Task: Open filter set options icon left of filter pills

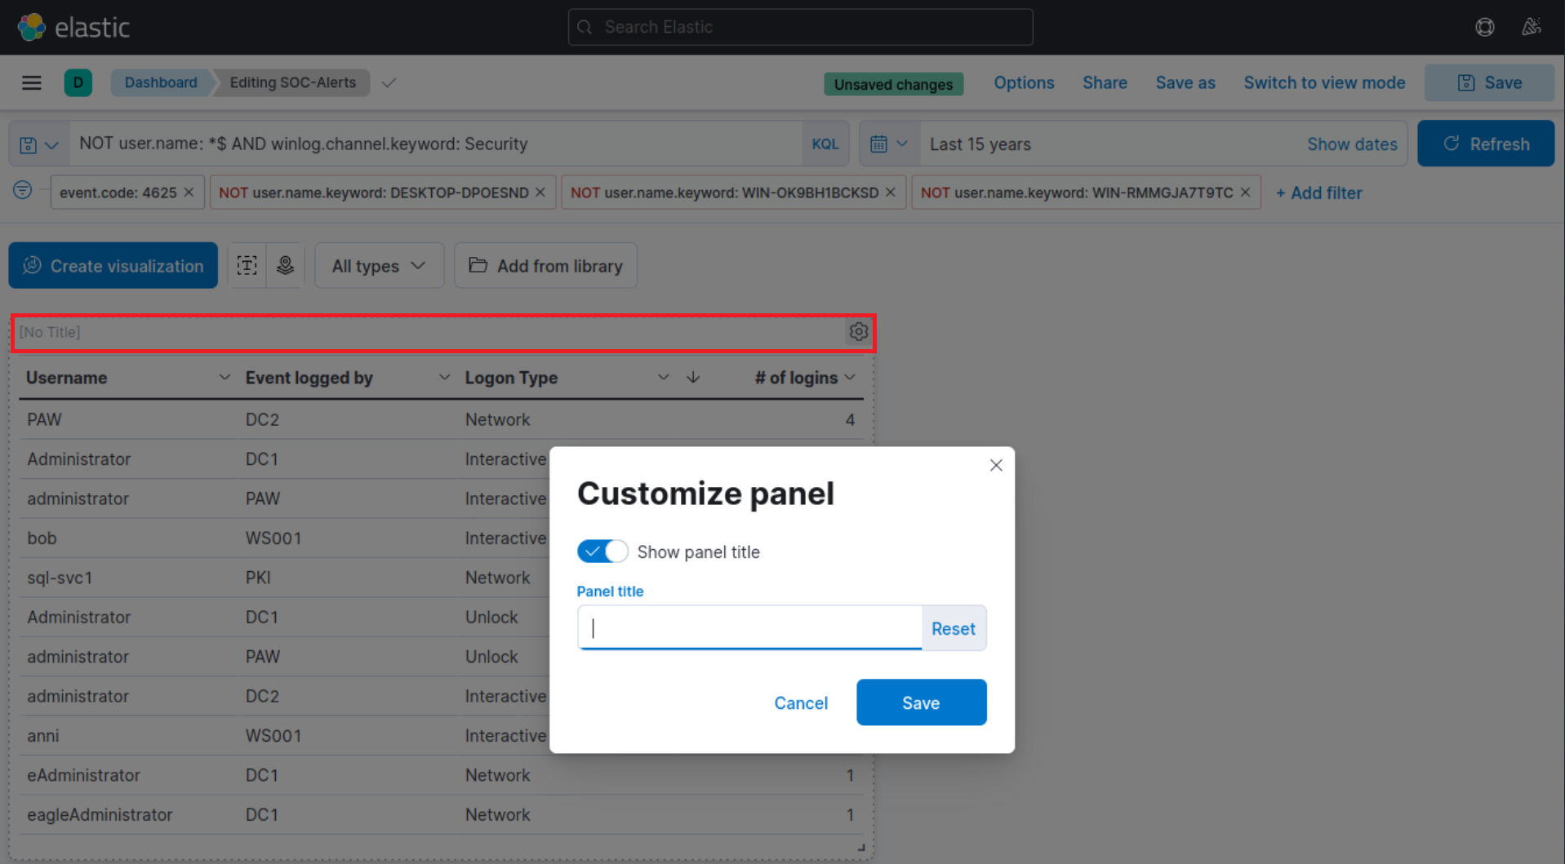Action: coord(22,190)
